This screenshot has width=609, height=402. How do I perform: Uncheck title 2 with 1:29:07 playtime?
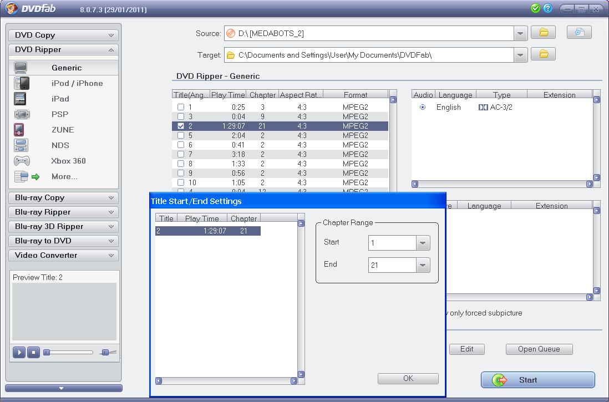pos(181,126)
